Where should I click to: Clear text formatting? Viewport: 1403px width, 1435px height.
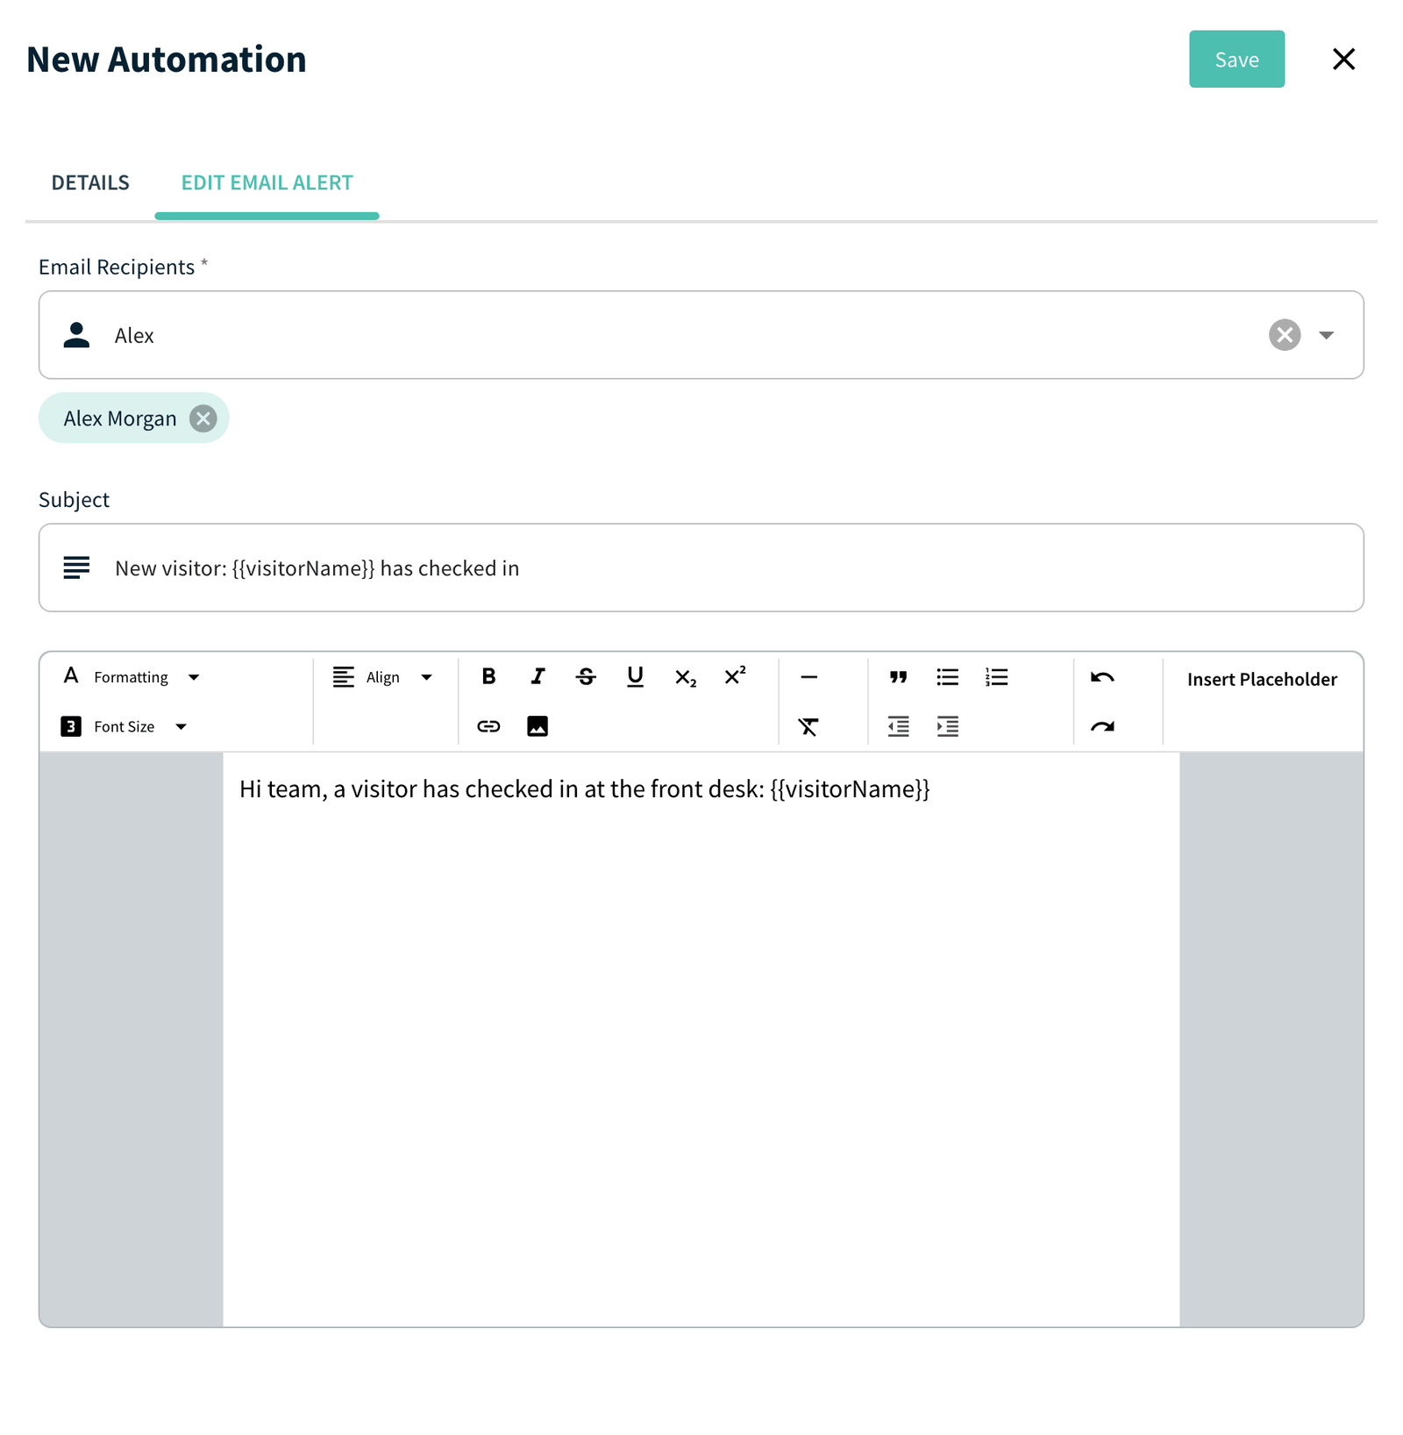[809, 726]
